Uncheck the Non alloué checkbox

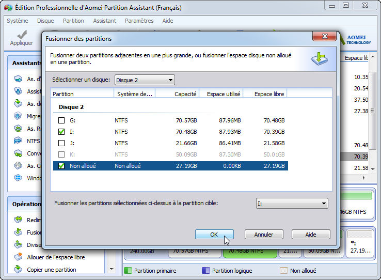61,166
